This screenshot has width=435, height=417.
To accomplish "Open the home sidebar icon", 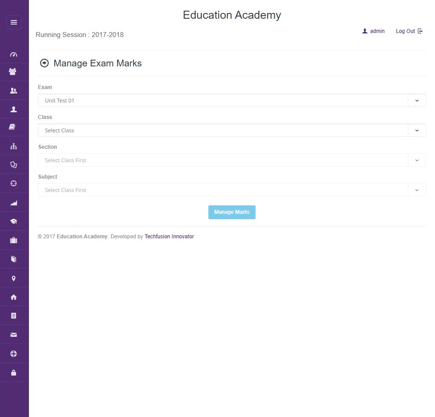I will [14, 297].
